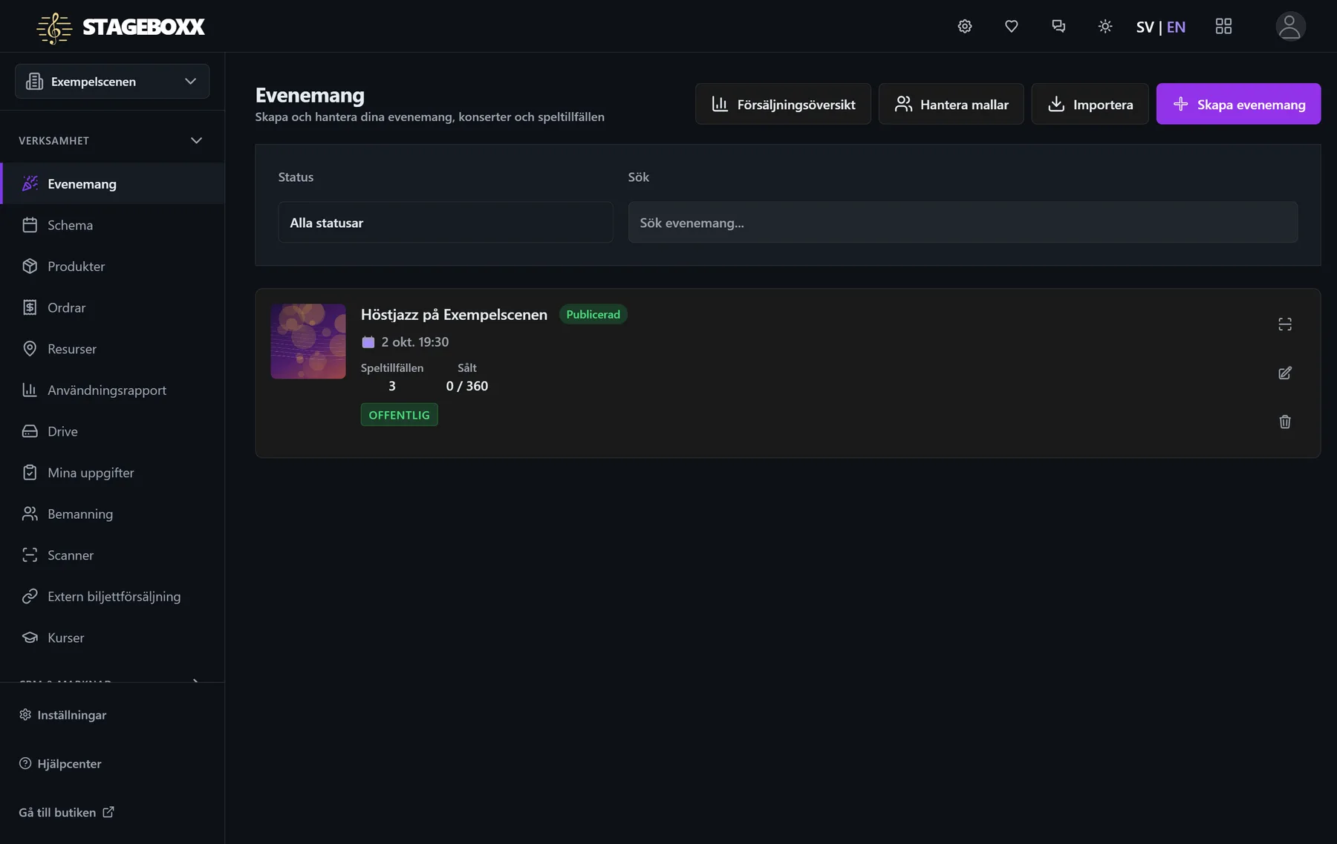Open Exempelscenen venue dropdown
The width and height of the screenshot is (1337, 844).
click(x=112, y=82)
